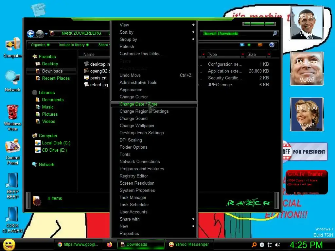Screen dimensions: 335x251
Task: Click the volume speaker tray icon
Action: pyautogui.click(x=278, y=245)
